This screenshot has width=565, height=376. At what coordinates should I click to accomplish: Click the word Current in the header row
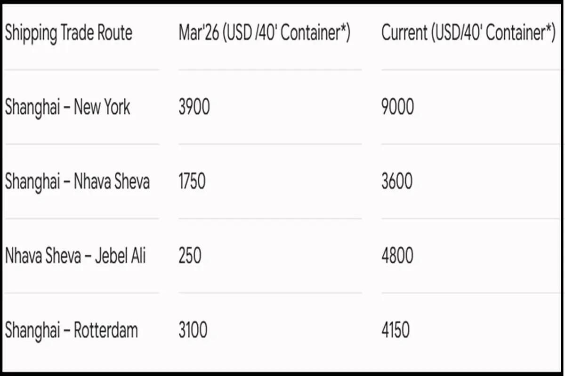(x=404, y=33)
